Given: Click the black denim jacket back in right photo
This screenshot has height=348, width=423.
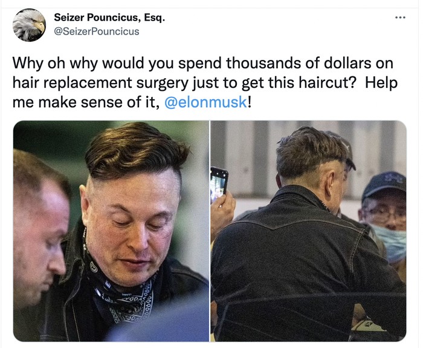Looking at the screenshot, I should click(x=296, y=266).
